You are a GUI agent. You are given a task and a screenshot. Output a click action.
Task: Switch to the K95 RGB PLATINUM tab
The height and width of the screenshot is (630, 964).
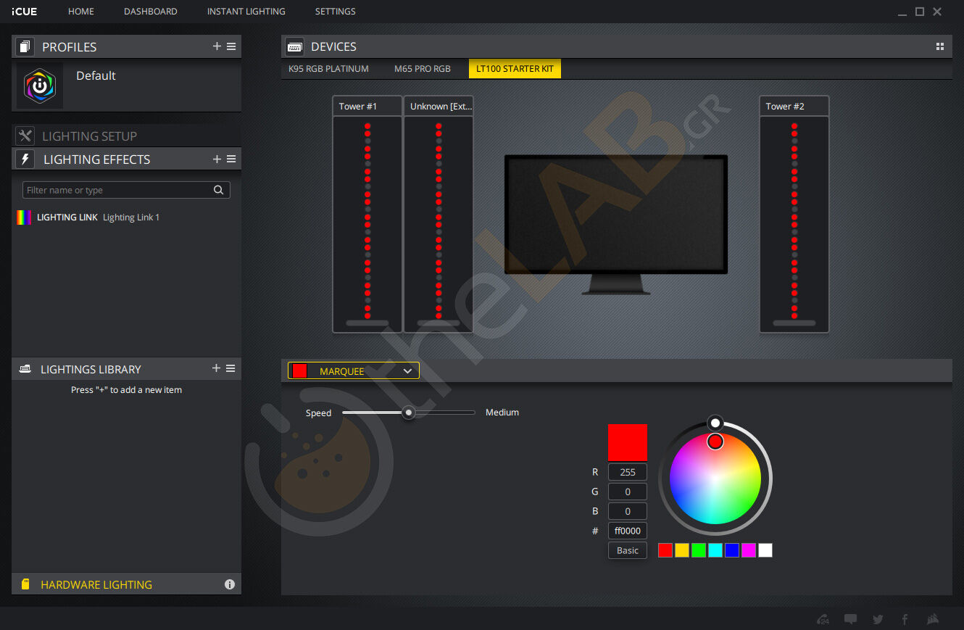point(328,69)
